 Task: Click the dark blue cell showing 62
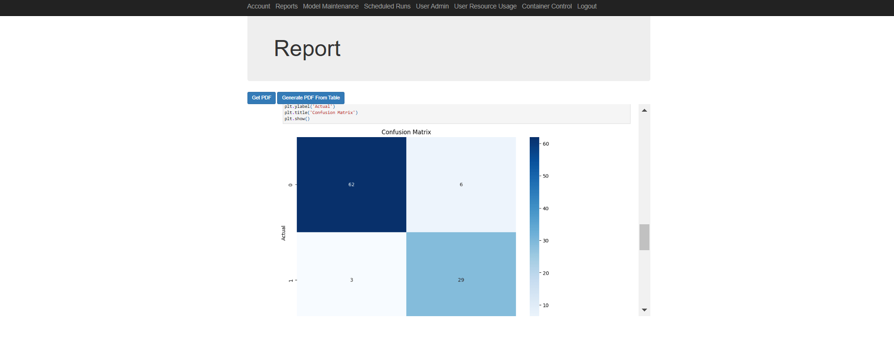click(352, 185)
